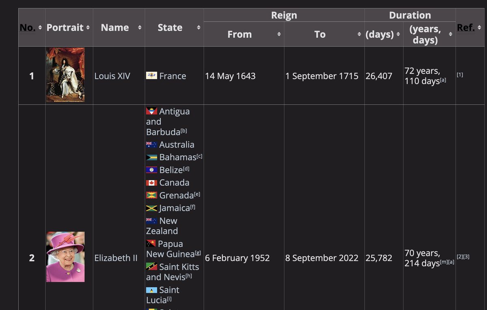Select the value 25,782 days
487x310 pixels.
pos(379,258)
